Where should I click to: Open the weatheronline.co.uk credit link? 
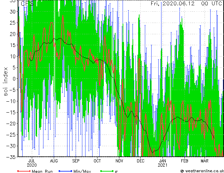point(202,171)
